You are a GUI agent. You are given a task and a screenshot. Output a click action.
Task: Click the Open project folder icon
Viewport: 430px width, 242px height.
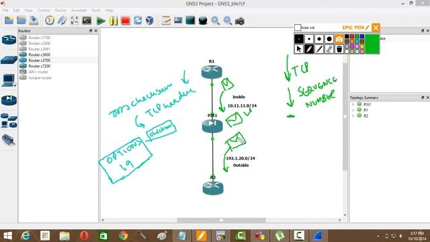click(x=21, y=21)
